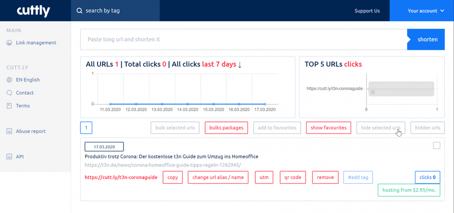The height and width of the screenshot is (213, 454).
Task: Open the API sidebar item
Action: tap(20, 156)
